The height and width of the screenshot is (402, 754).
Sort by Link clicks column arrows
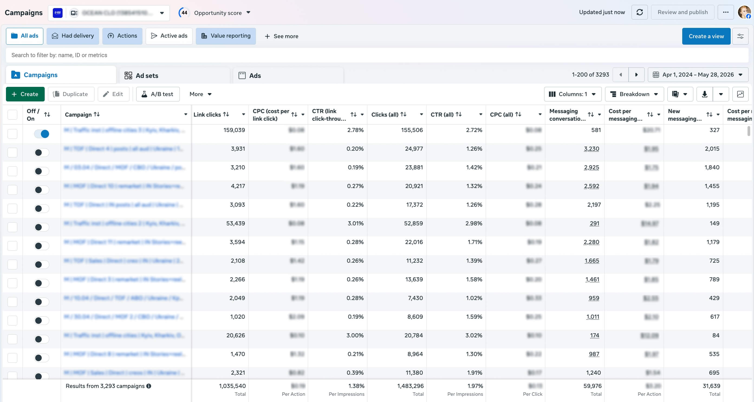click(x=226, y=114)
